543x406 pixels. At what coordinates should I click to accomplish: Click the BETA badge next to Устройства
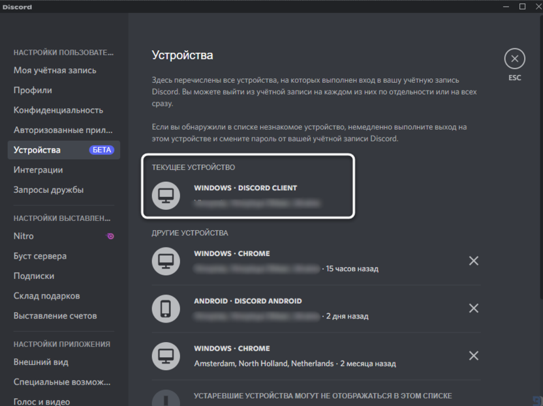point(102,150)
